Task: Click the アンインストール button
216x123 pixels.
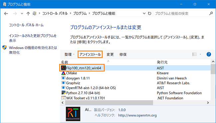Action: (x=90, y=54)
